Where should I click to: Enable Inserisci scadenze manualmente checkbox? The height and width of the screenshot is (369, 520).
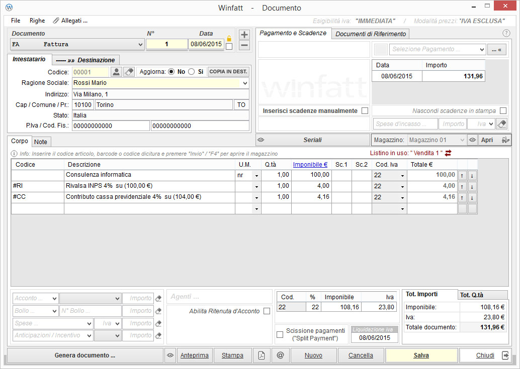coord(365,111)
